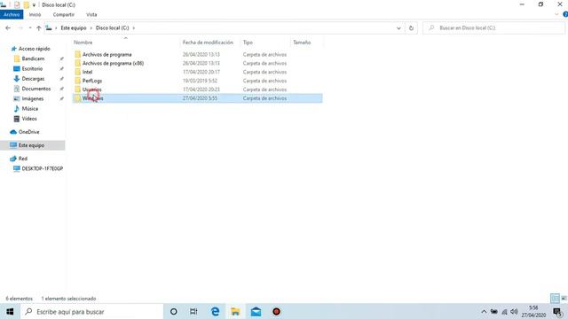Open recent locations dropdown arrow
Viewport: 568px width, 319px height.
tap(30, 27)
